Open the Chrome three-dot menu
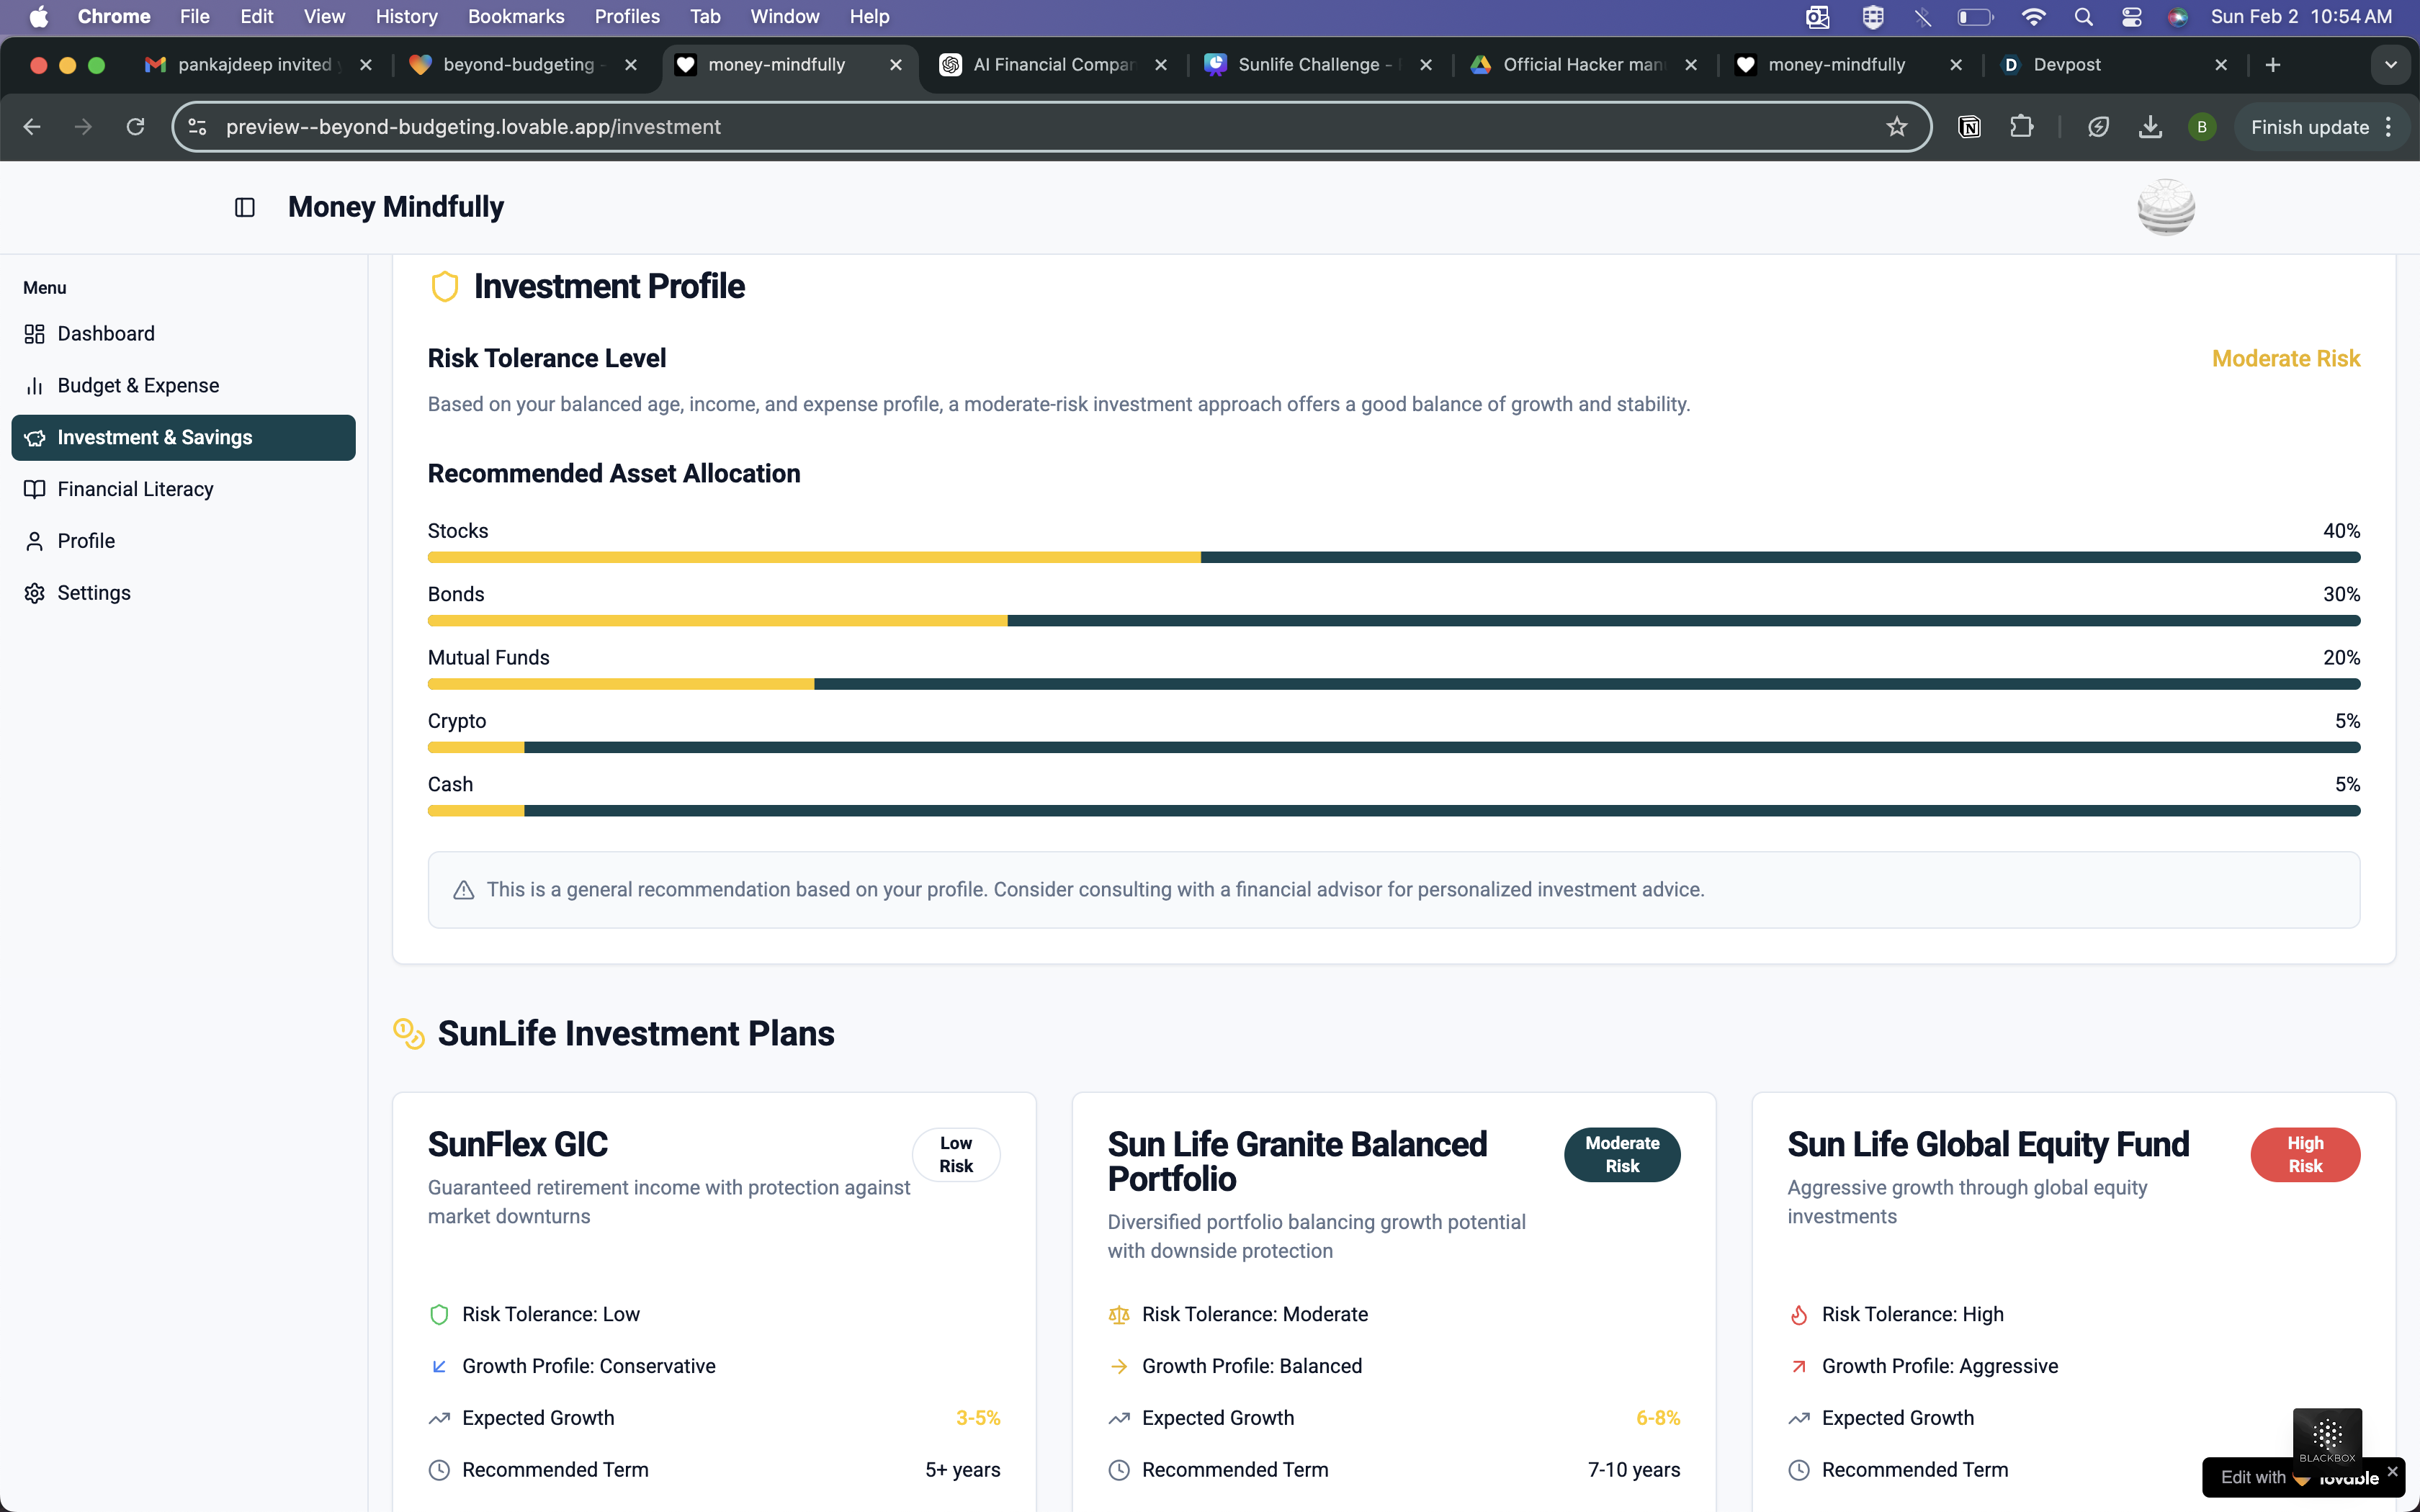2420x1512 pixels. pyautogui.click(x=2389, y=127)
